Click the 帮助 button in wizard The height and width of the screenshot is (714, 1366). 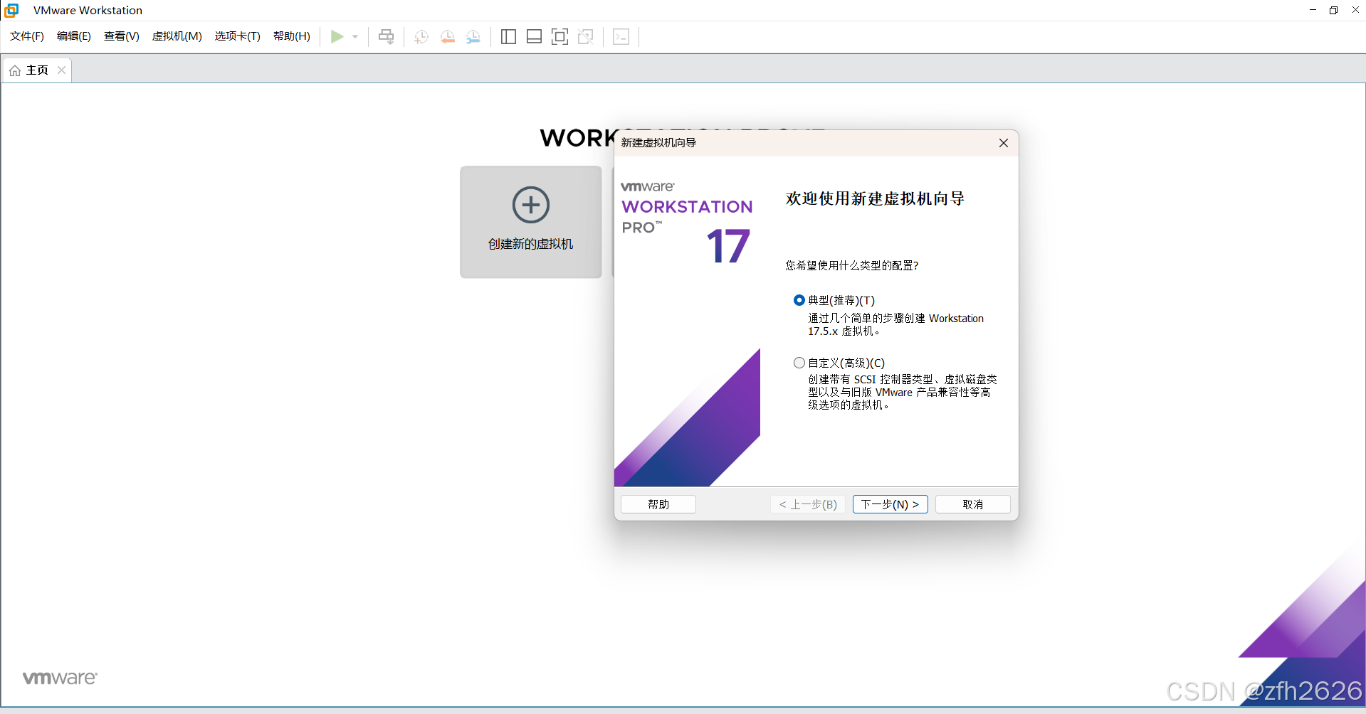click(658, 504)
